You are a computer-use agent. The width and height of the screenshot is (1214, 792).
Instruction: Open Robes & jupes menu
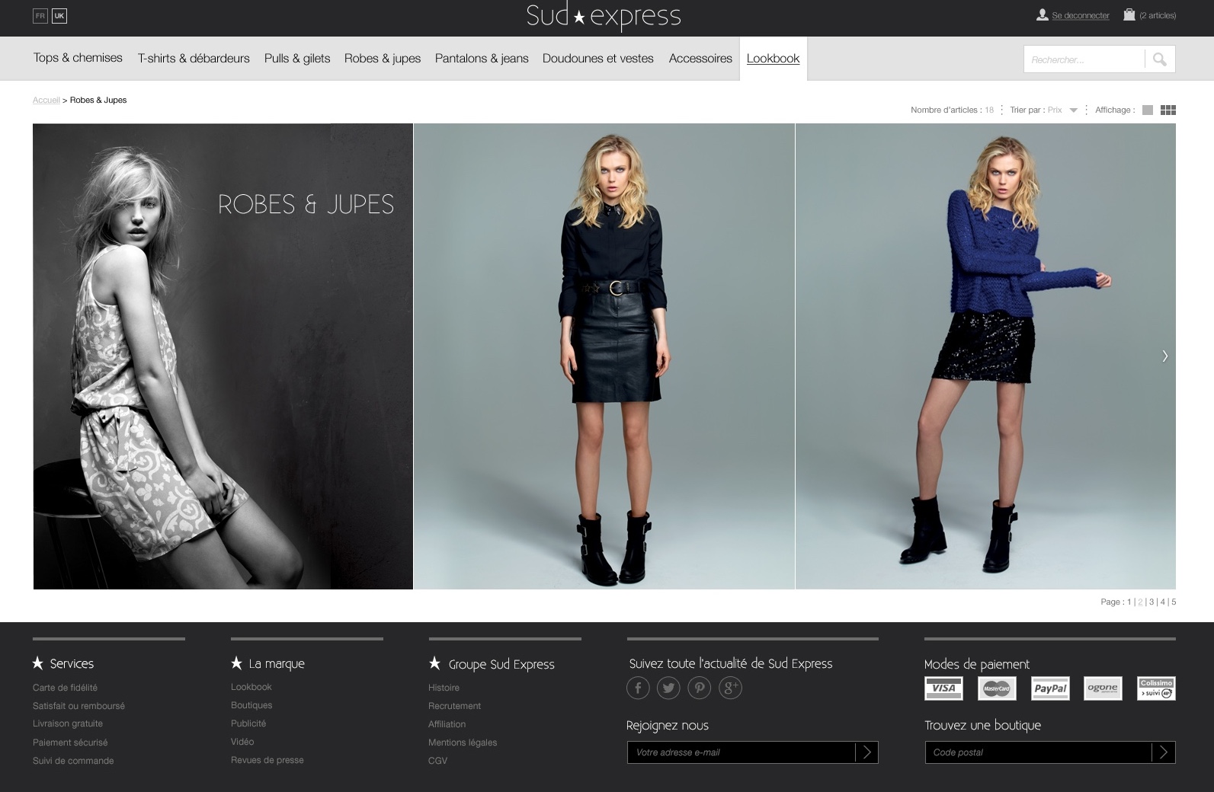coord(382,59)
